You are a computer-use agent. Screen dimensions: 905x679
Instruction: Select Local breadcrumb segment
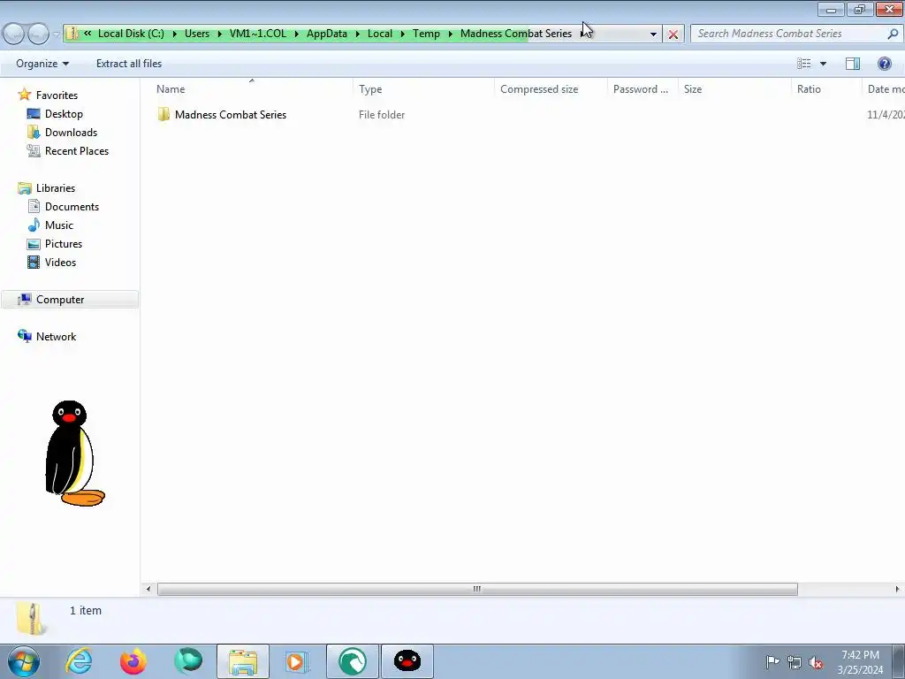380,34
